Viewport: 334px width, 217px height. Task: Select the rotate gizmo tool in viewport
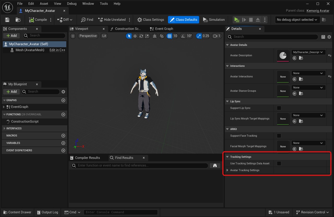click(x=141, y=36)
